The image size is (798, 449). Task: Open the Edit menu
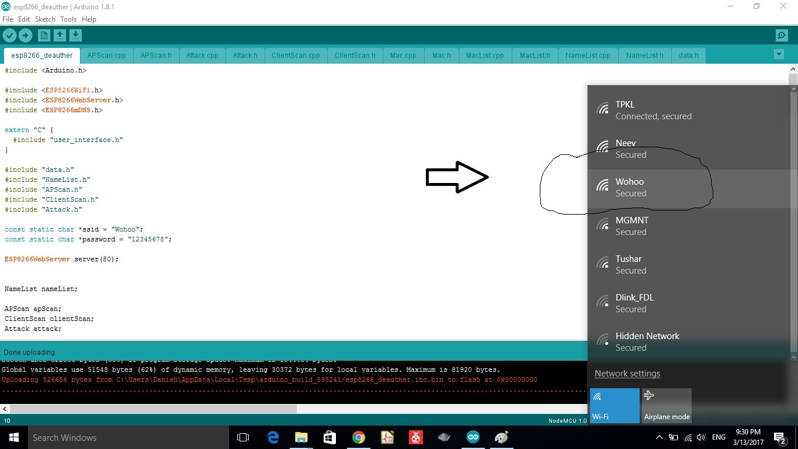[24, 19]
